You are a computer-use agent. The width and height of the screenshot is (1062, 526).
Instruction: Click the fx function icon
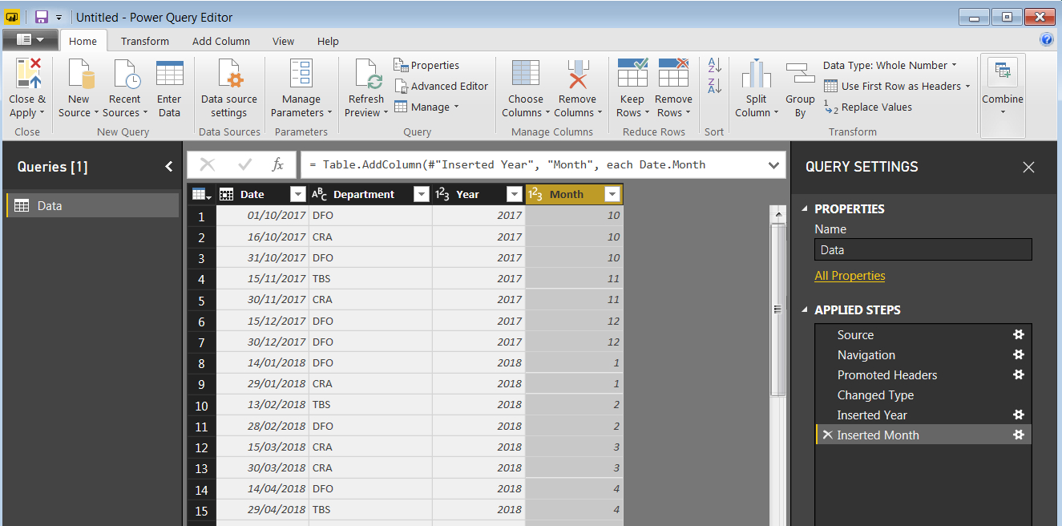pyautogui.click(x=277, y=164)
